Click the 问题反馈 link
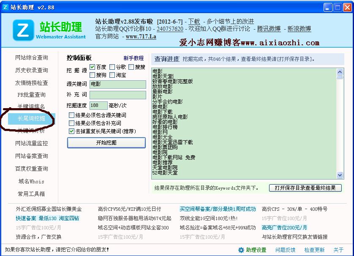The width and height of the screenshot is (354, 256). click(x=286, y=250)
